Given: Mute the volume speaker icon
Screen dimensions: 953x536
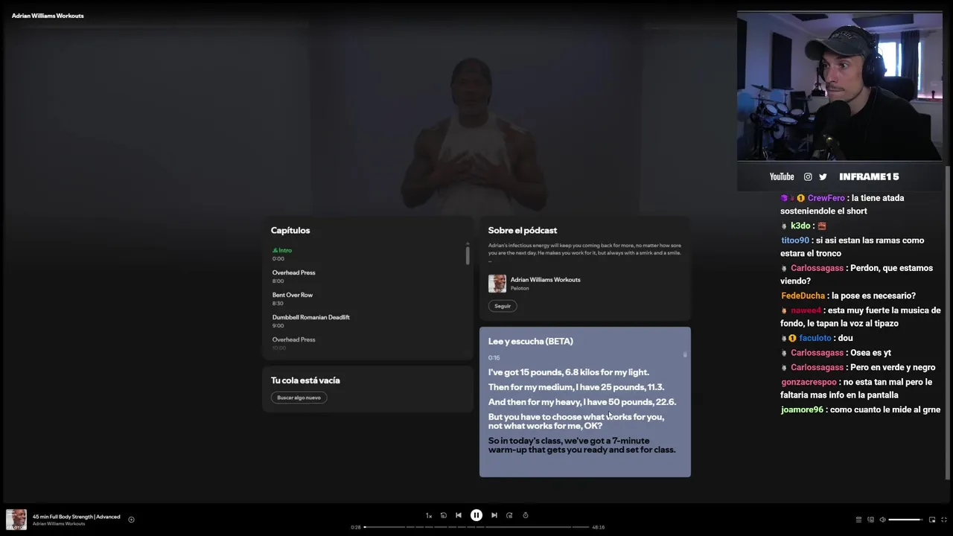Looking at the screenshot, I should point(882,520).
